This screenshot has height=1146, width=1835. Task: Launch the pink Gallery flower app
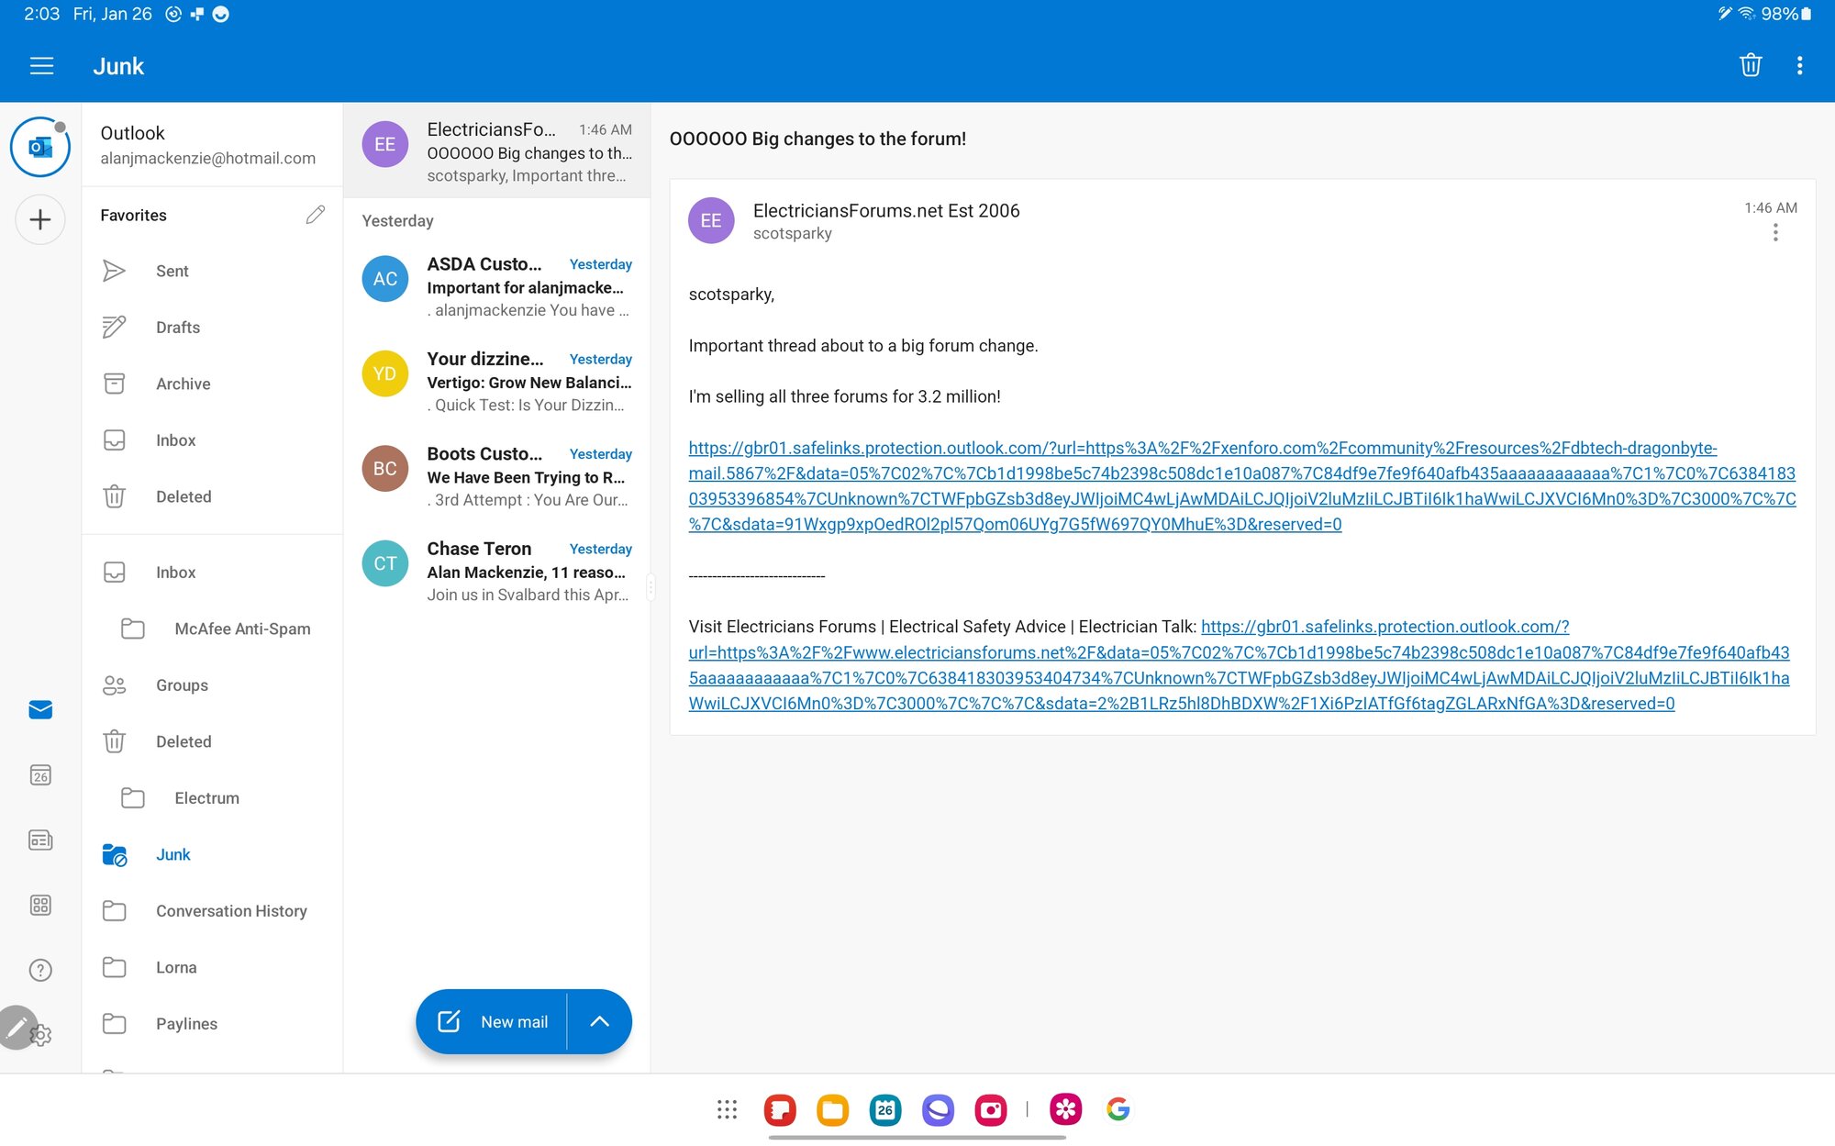tap(1065, 1109)
